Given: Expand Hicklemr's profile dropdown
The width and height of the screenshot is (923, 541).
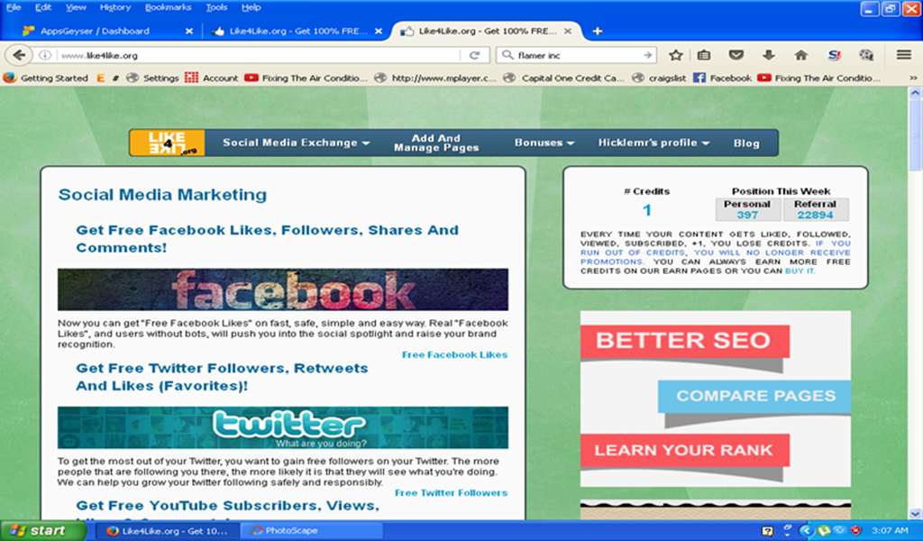Looking at the screenshot, I should coord(653,142).
